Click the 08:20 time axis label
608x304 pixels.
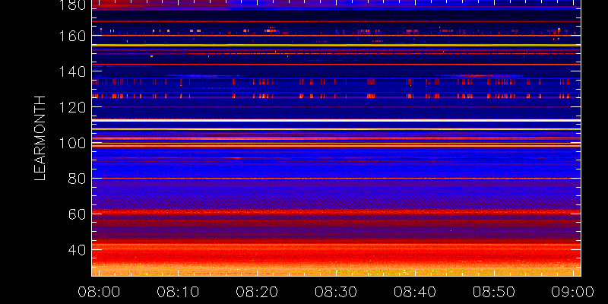[x=257, y=292]
